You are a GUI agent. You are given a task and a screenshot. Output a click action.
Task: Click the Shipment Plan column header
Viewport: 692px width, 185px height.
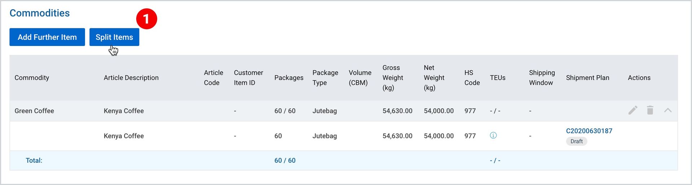pyautogui.click(x=587, y=78)
